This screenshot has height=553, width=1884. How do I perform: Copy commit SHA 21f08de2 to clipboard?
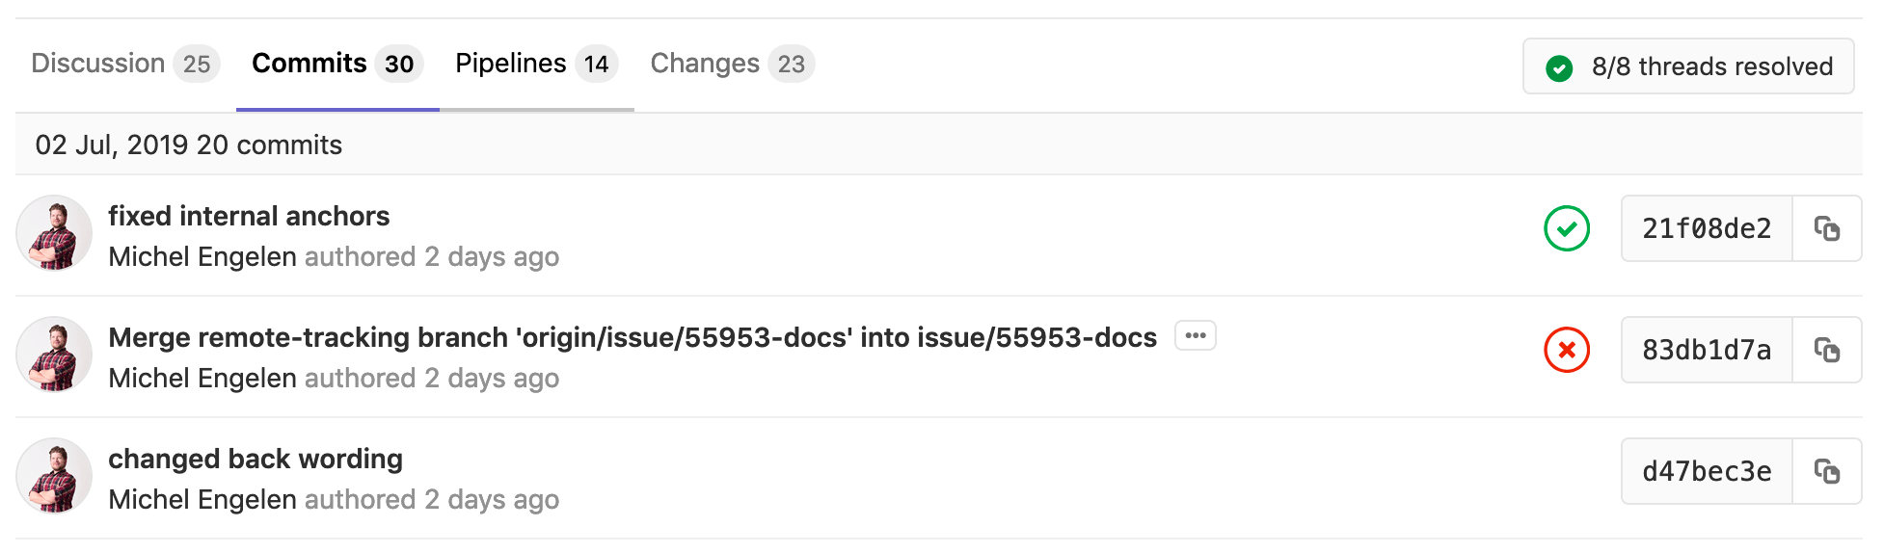point(1826,228)
